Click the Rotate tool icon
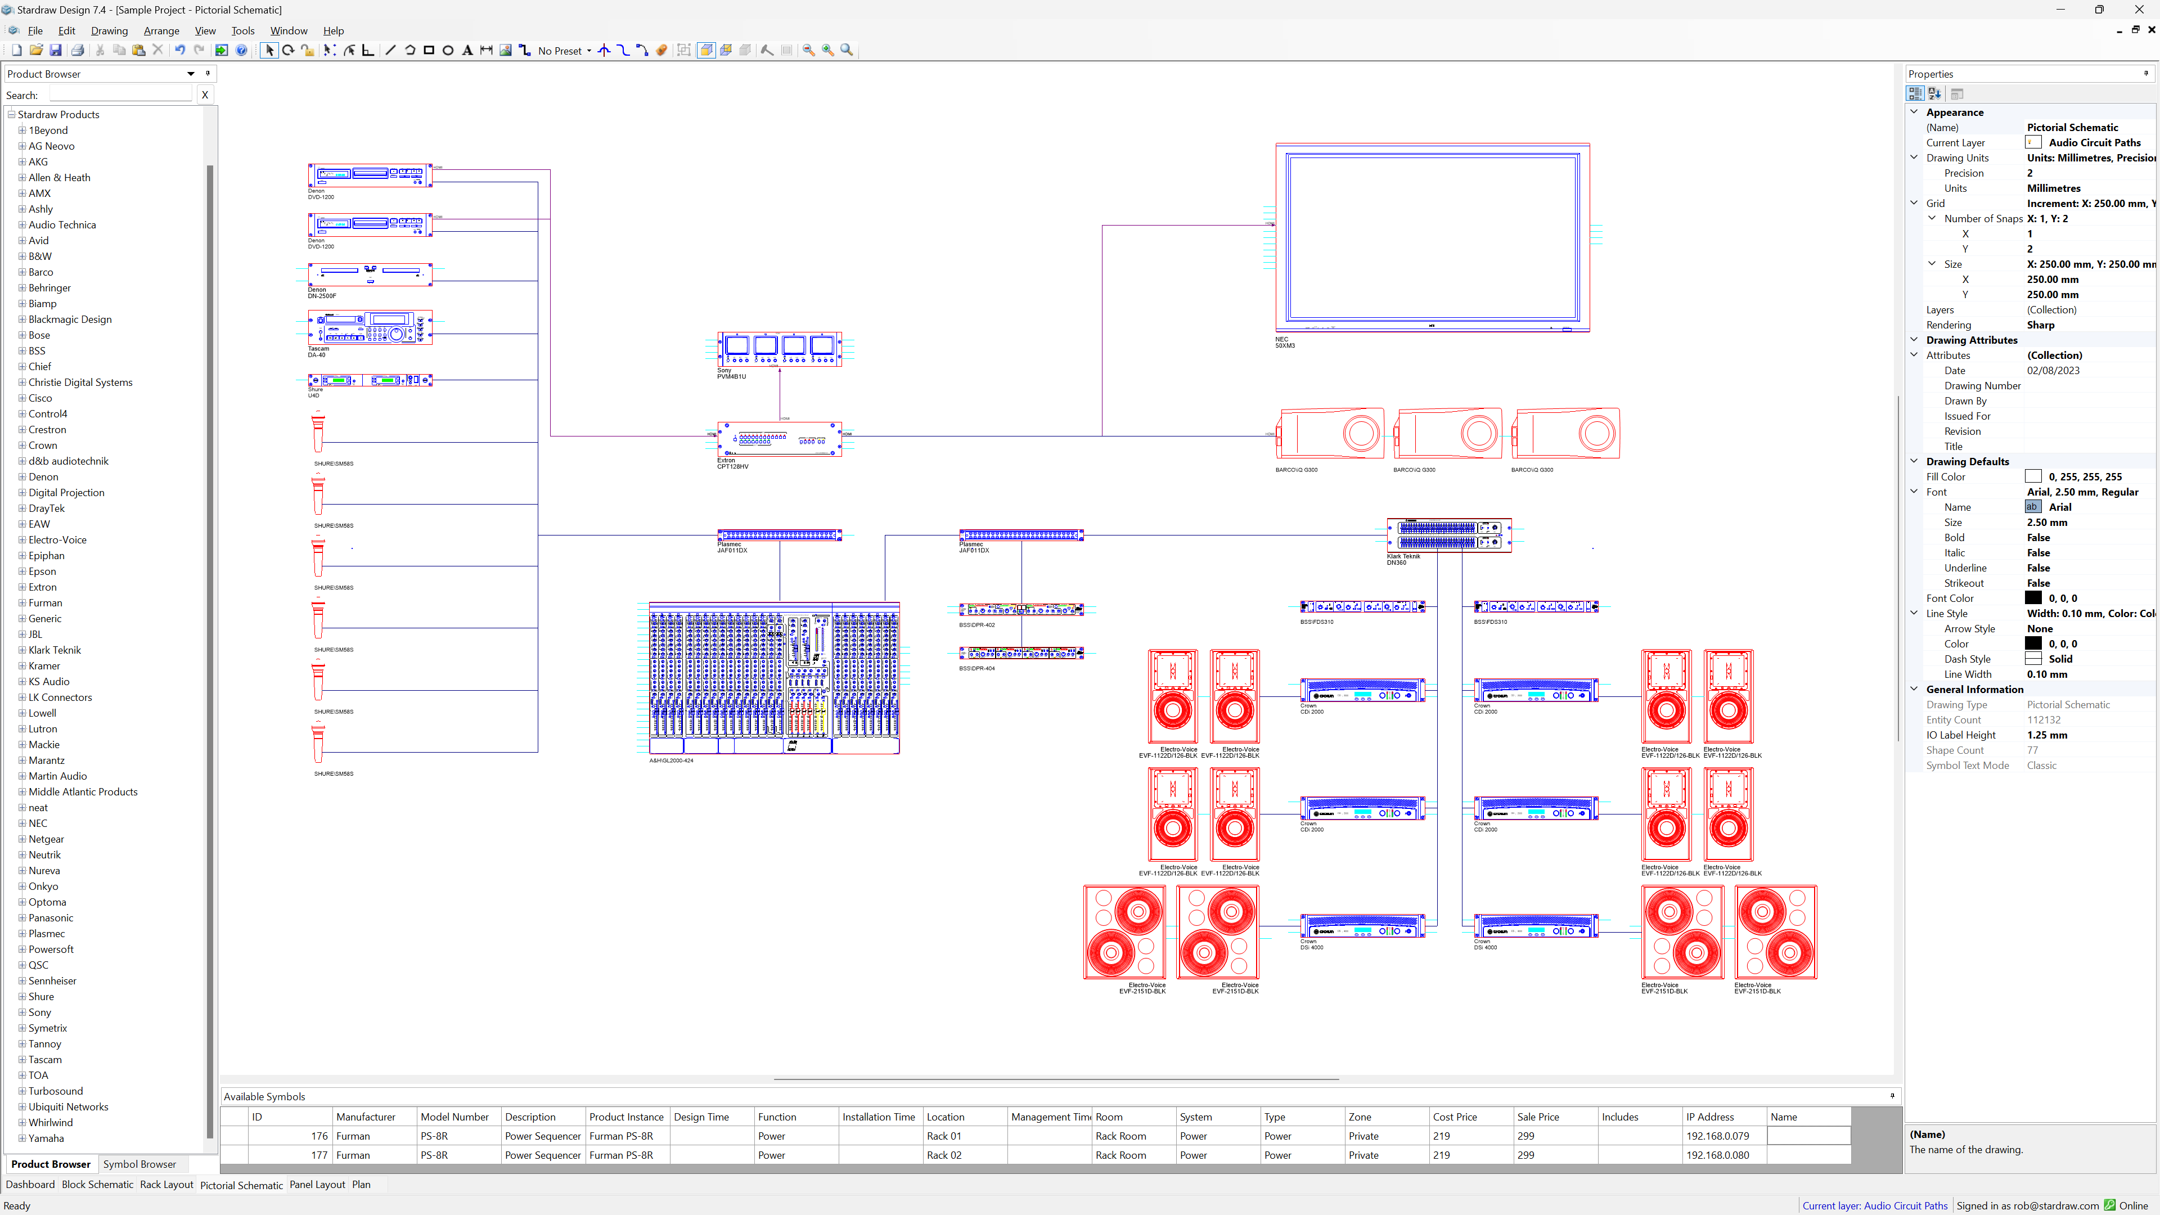The width and height of the screenshot is (2160, 1215). [x=287, y=50]
